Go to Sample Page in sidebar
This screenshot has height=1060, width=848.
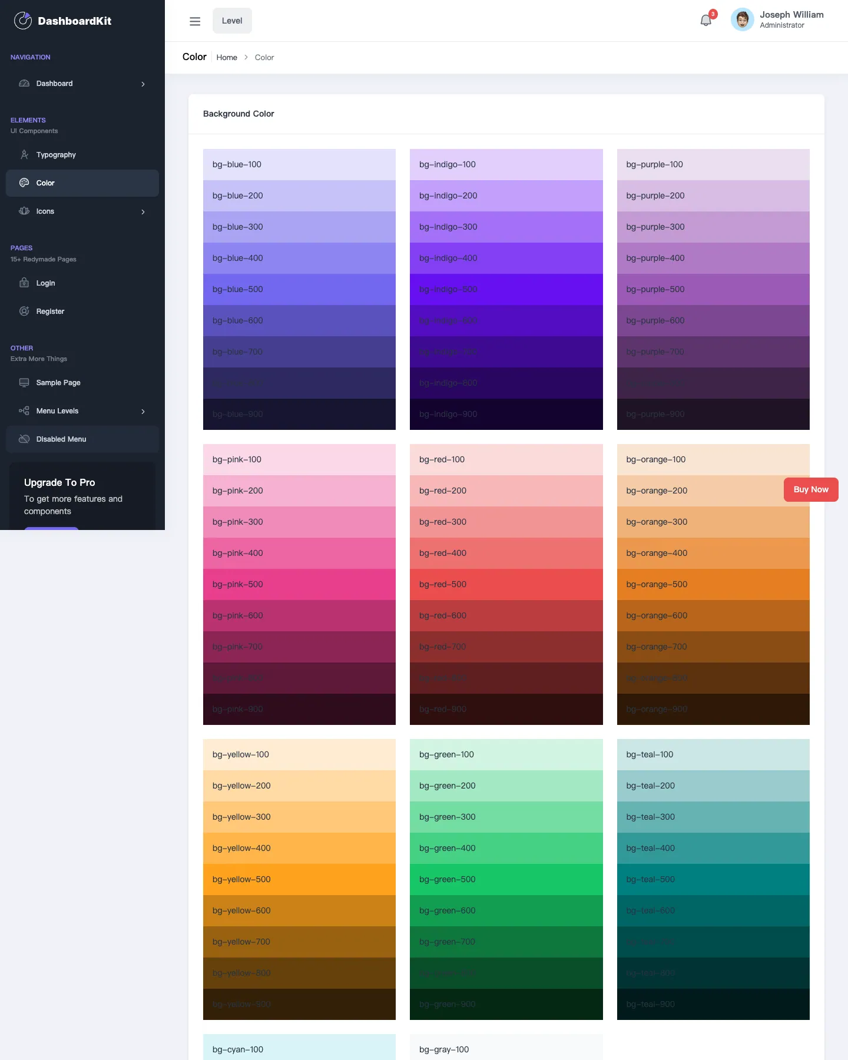pyautogui.click(x=82, y=383)
